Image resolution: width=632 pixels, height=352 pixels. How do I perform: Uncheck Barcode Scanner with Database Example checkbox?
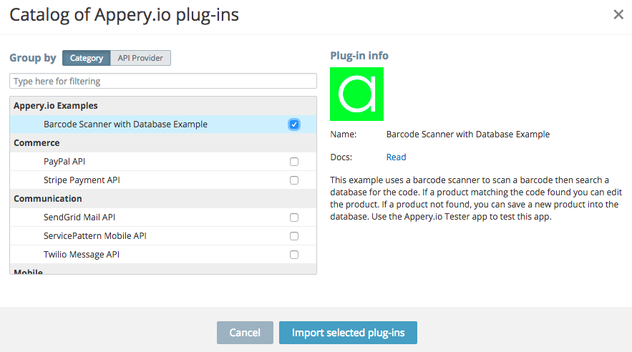coord(294,124)
